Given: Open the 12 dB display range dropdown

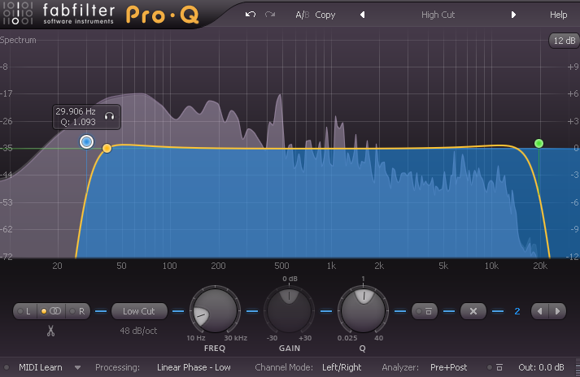Looking at the screenshot, I should (564, 41).
